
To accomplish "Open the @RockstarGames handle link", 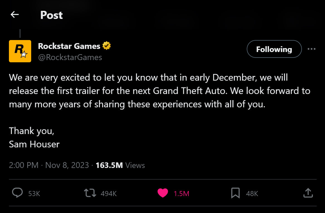I will (70, 57).
